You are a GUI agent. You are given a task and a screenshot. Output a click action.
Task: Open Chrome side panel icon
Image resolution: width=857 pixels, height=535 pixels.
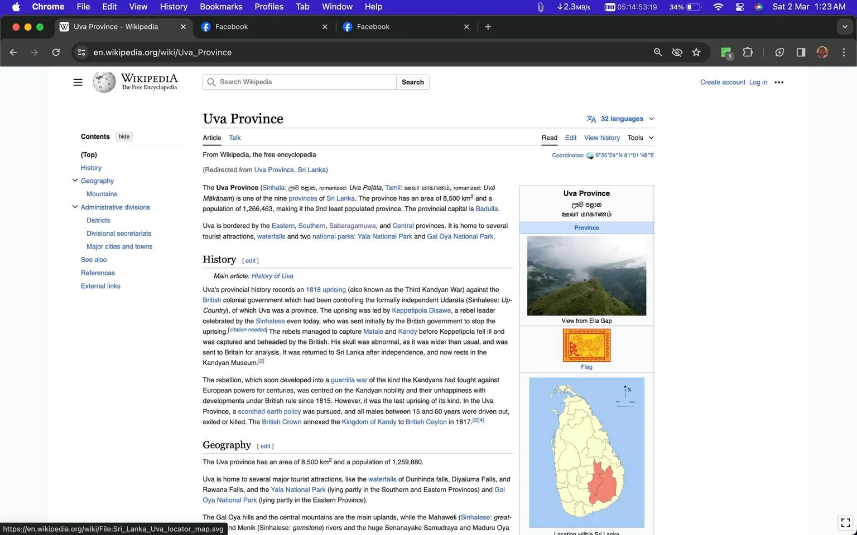coord(801,52)
